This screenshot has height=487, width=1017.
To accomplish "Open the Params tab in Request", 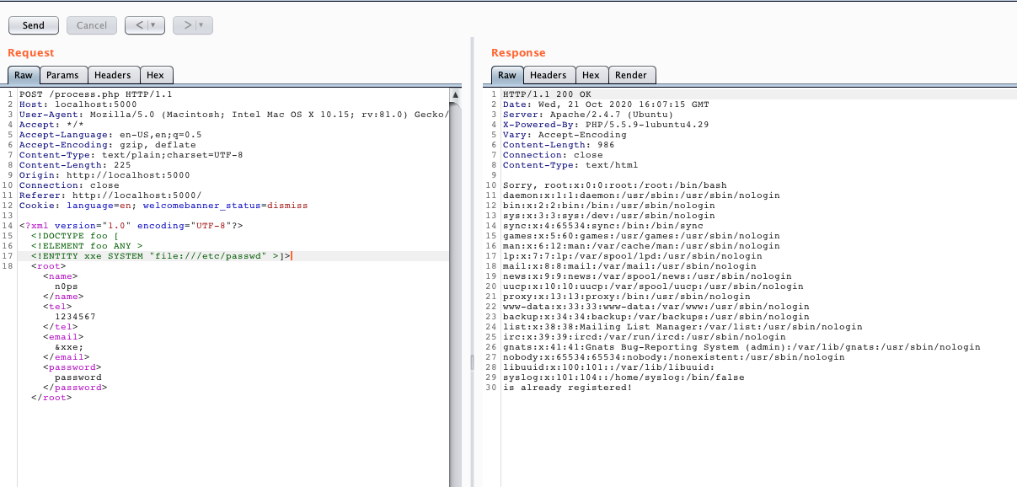I will pos(62,75).
